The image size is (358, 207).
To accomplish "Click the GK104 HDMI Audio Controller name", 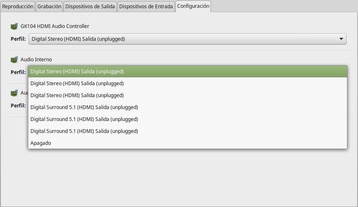I will click(55, 26).
